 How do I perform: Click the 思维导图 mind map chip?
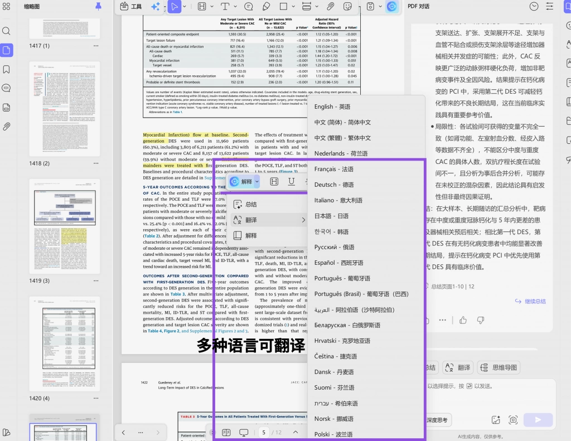click(x=499, y=367)
